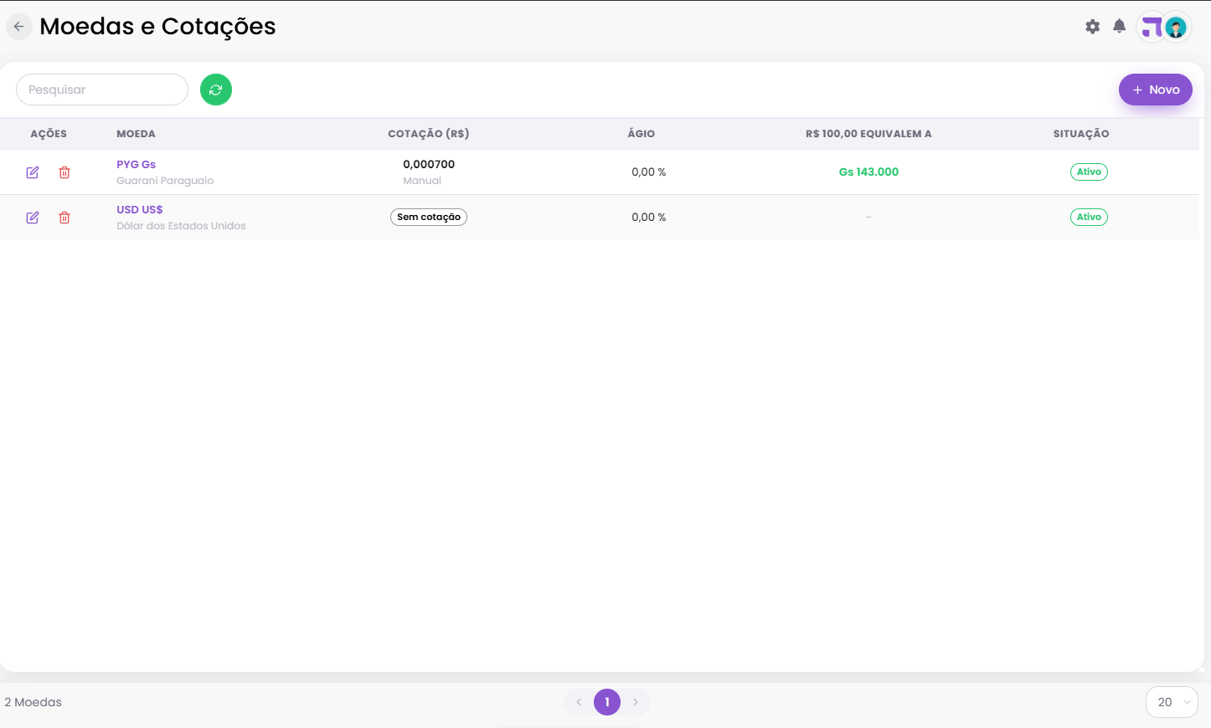Click the Sem cotação badge
The height and width of the screenshot is (728, 1211).
tap(429, 217)
